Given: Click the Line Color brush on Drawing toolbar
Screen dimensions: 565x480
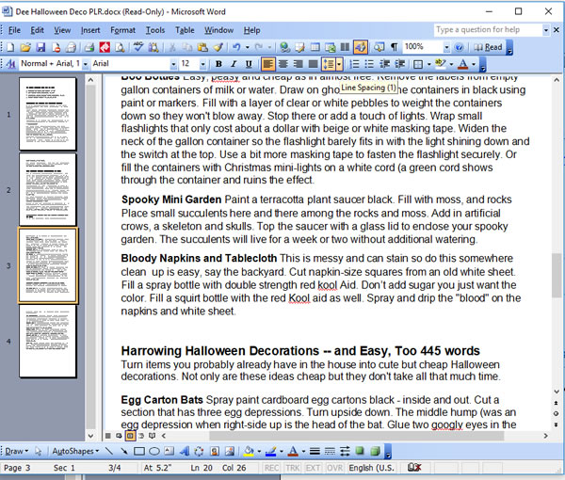Looking at the screenshot, I should pos(270,451).
